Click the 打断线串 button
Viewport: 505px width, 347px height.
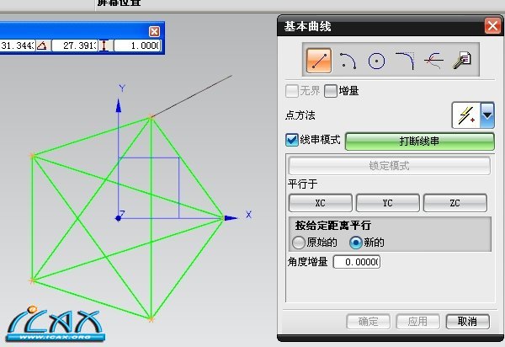tap(420, 141)
